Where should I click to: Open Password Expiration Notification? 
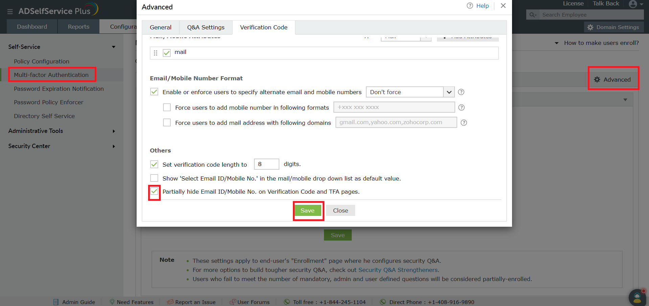tap(59, 89)
